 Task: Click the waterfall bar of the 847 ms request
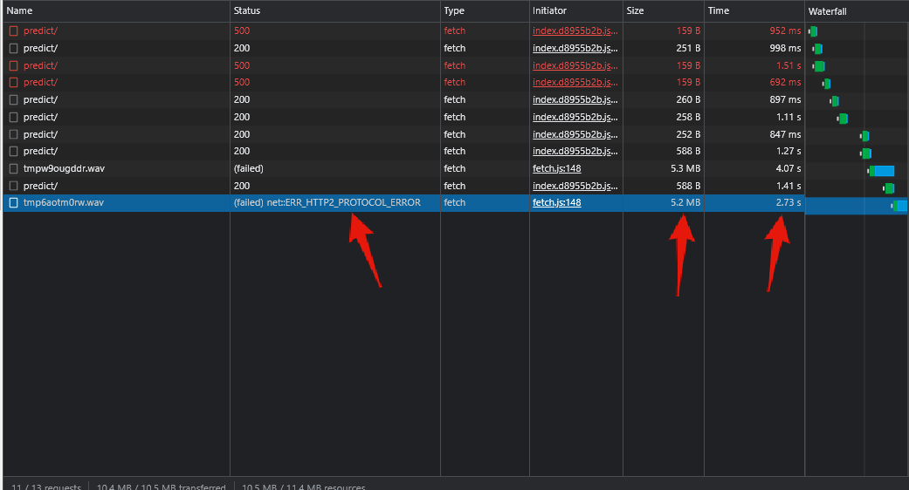(x=864, y=137)
